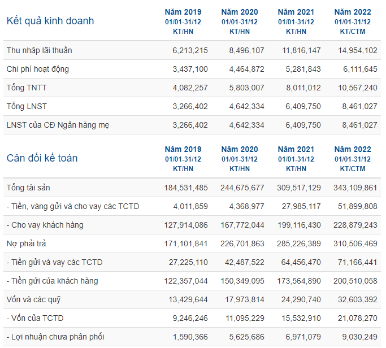This screenshot has height=348, width=386.
Task: Select 'Năm 2022' column header in Cân đối kế toán
Action: coord(353,149)
